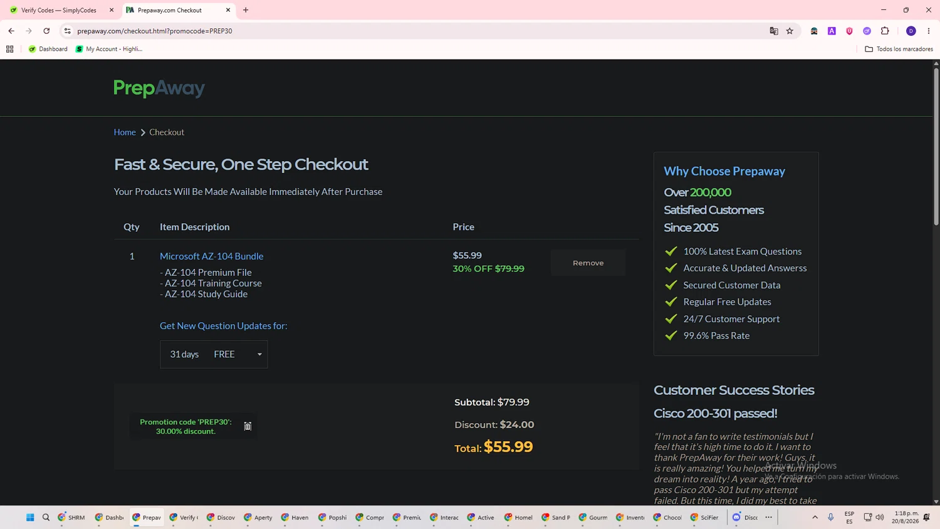Switch to the Popshi taskbar window

332,517
